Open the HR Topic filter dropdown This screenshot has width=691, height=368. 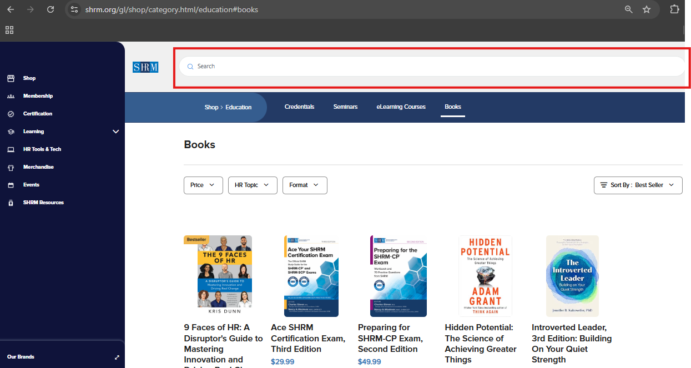click(x=253, y=185)
